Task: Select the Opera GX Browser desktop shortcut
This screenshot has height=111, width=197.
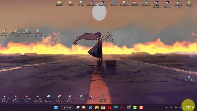Action: tap(5, 98)
